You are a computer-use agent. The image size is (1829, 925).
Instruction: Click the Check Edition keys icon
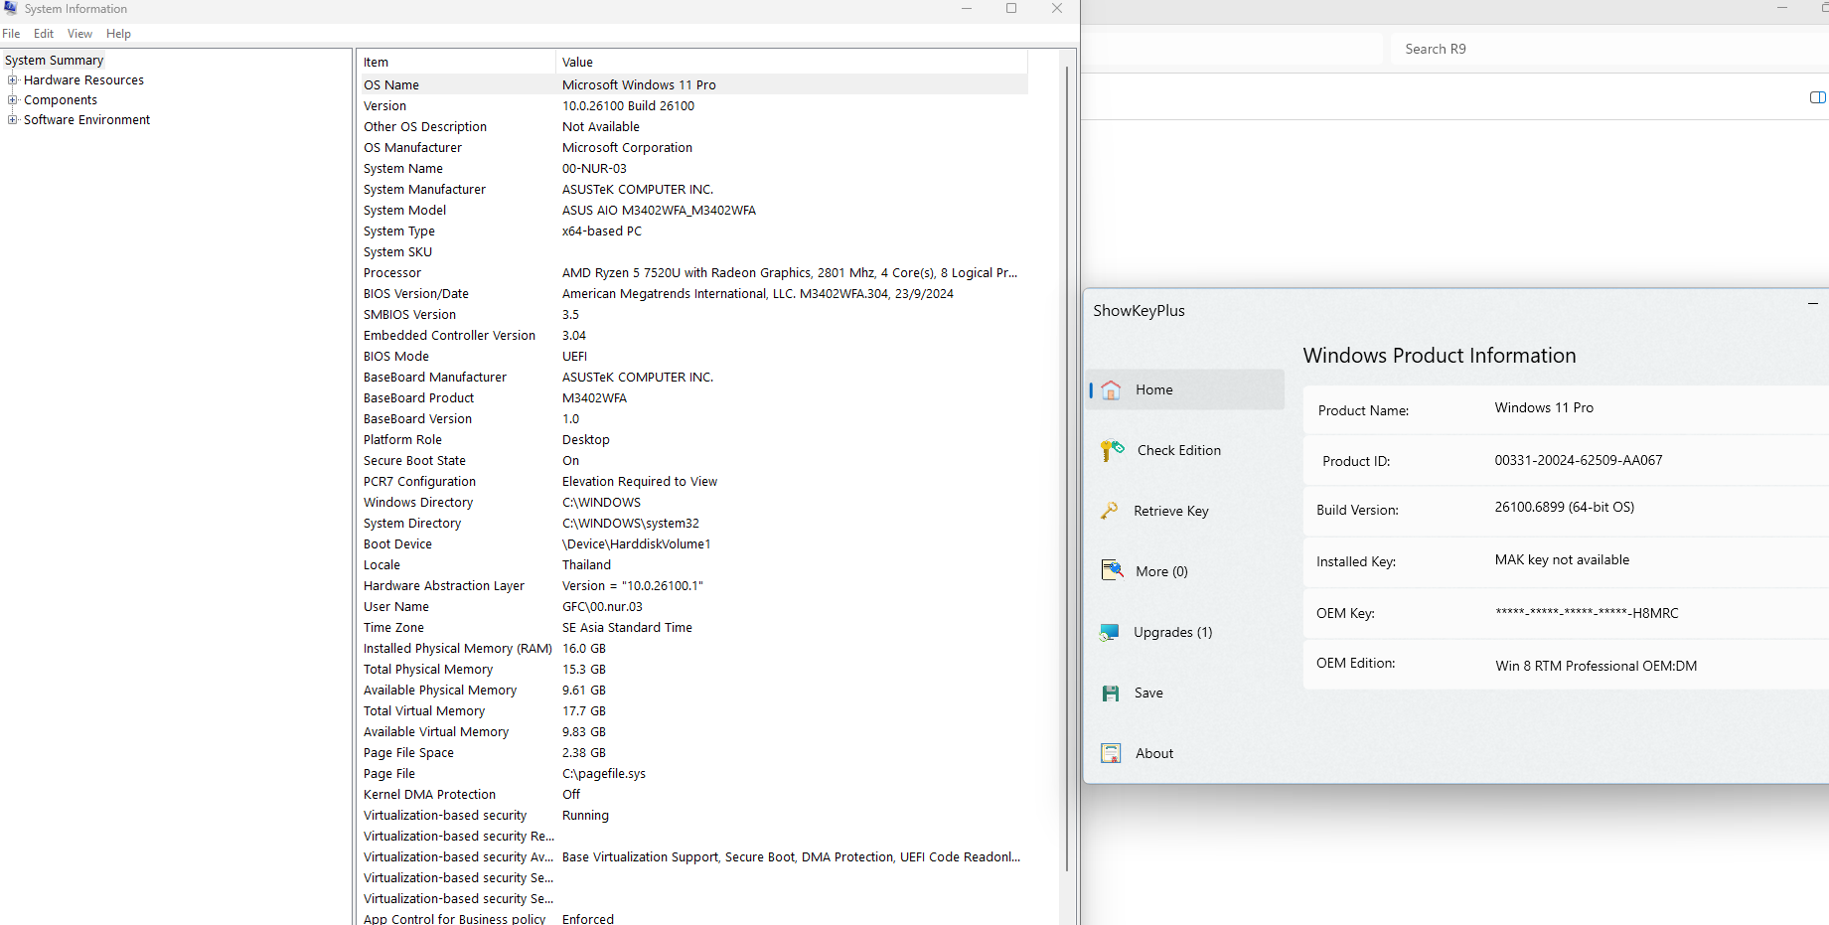point(1112,451)
